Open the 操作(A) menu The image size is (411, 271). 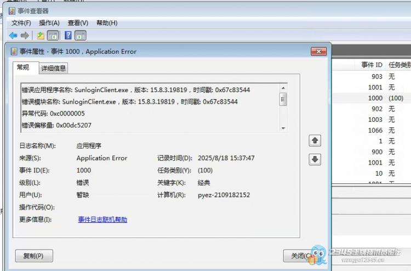point(49,23)
